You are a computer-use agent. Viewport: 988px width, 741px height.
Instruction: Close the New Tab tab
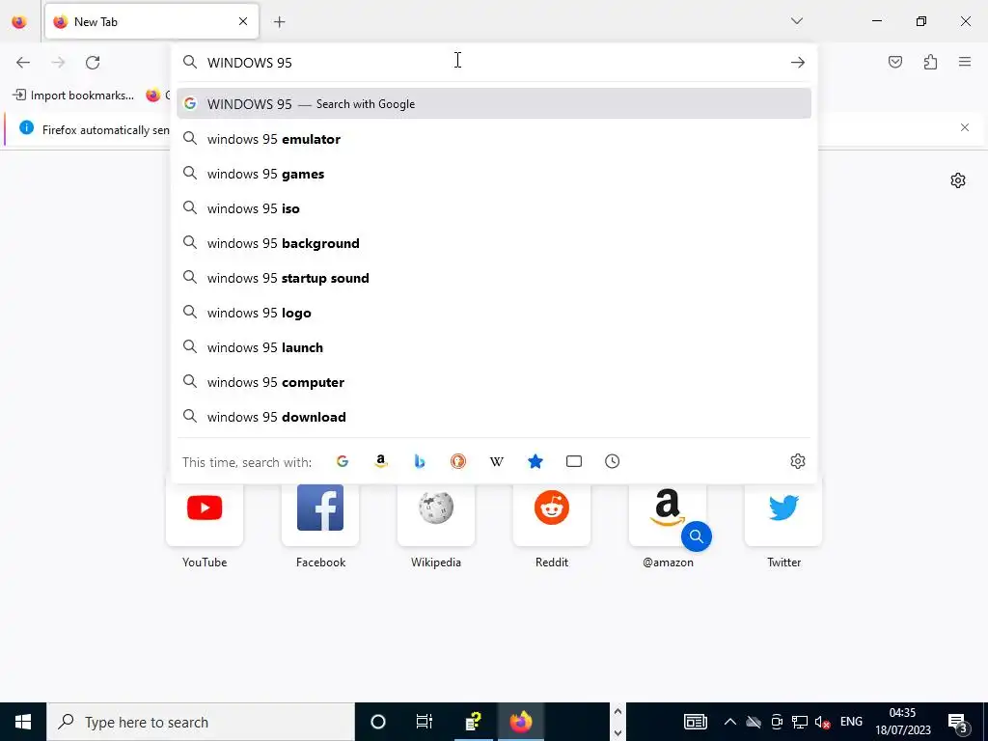coord(243,21)
